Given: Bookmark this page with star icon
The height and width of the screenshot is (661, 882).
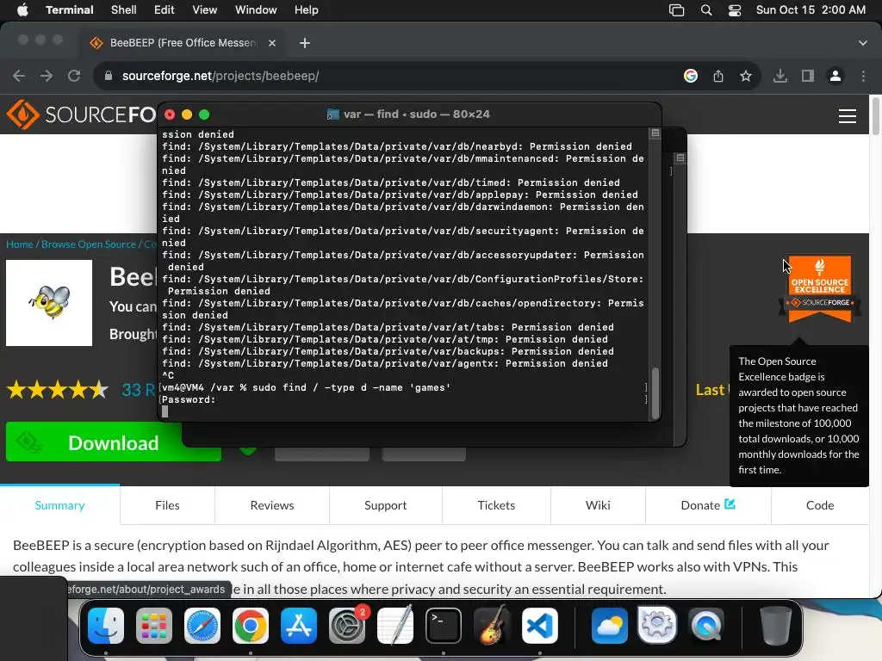Looking at the screenshot, I should [x=745, y=76].
